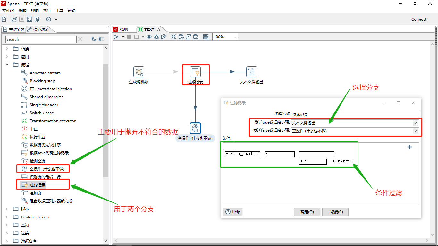Click the random_number condition field
The height and width of the screenshot is (246, 438).
point(242,154)
